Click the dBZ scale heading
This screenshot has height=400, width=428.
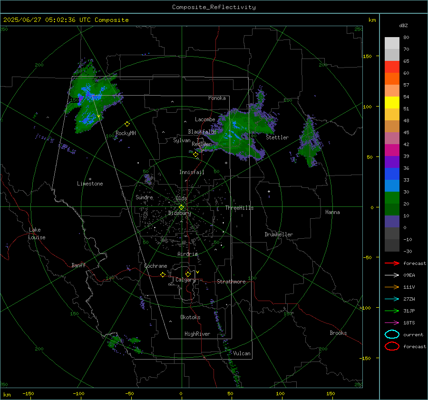[x=403, y=26]
